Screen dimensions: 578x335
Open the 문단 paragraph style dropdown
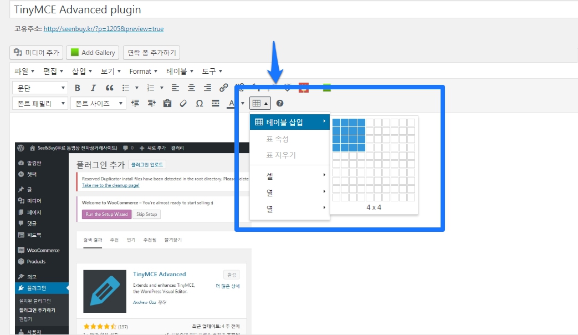click(x=39, y=88)
